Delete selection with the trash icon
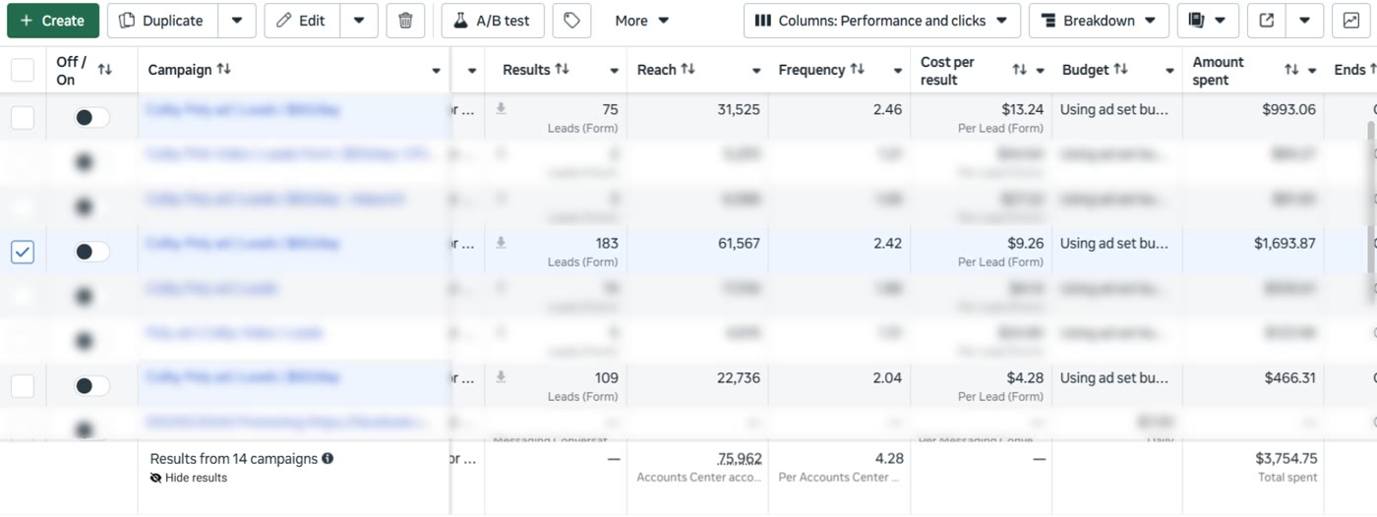1377x517 pixels. coord(405,21)
